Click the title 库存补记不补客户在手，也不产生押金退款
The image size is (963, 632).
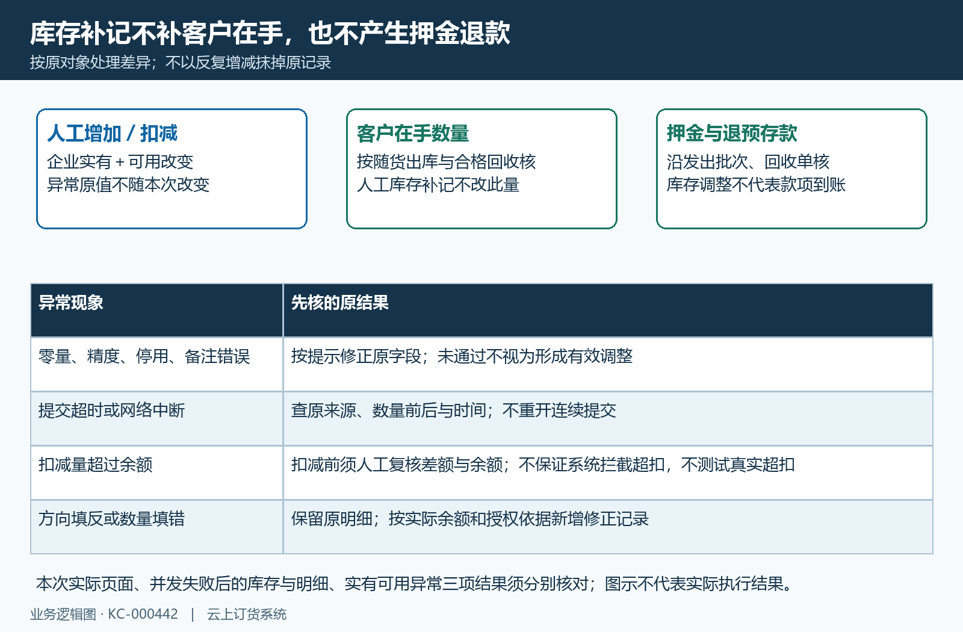point(270,33)
